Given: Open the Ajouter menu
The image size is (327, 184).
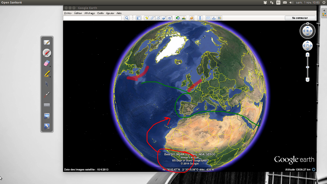Looking at the screenshot, I should [110, 13].
